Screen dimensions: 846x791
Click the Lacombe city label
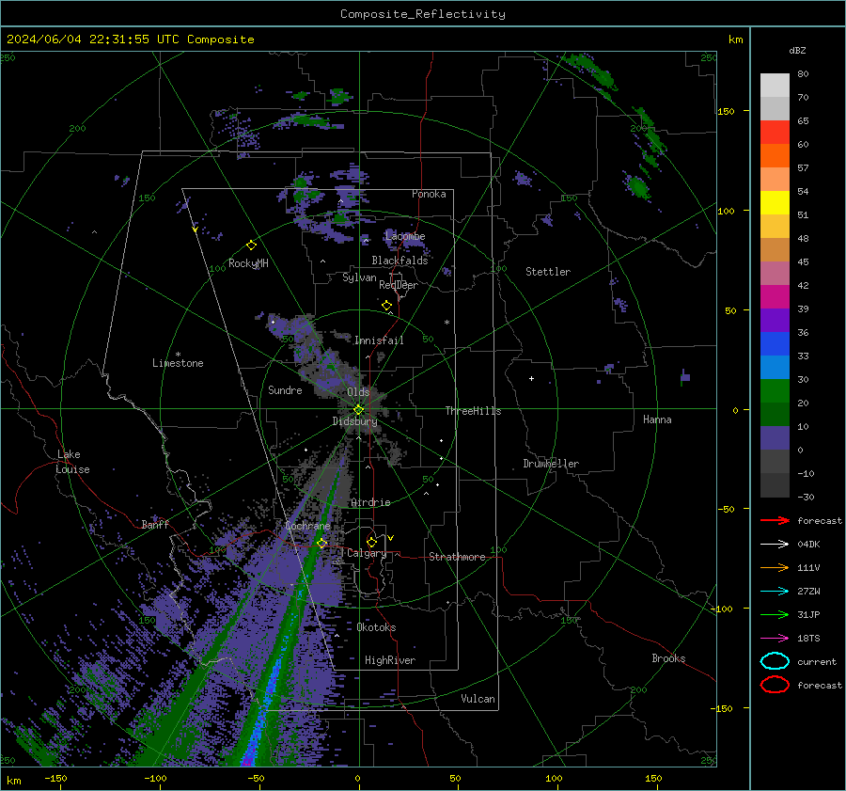(x=405, y=236)
